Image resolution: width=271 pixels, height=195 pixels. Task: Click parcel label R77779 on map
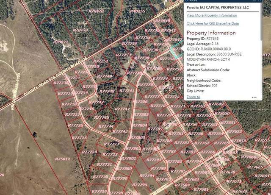coord(164,115)
